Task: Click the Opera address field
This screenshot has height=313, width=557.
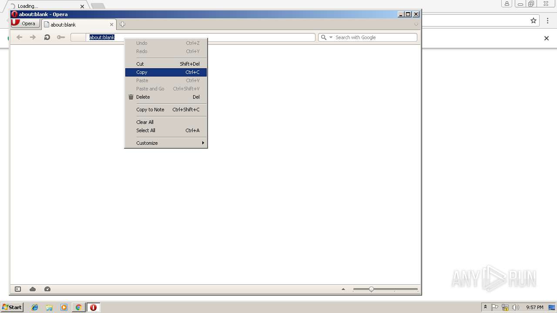Action: pyautogui.click(x=193, y=37)
